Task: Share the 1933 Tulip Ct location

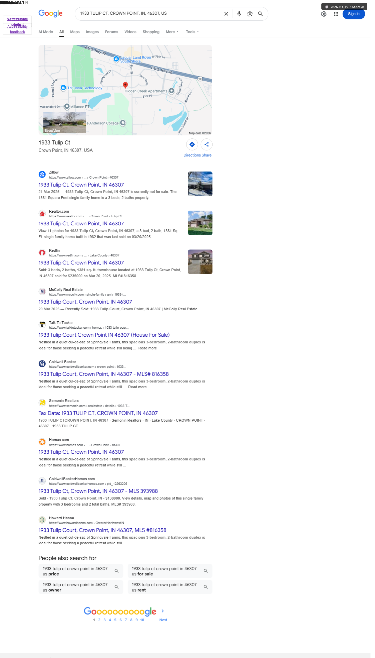Action: pyautogui.click(x=207, y=144)
